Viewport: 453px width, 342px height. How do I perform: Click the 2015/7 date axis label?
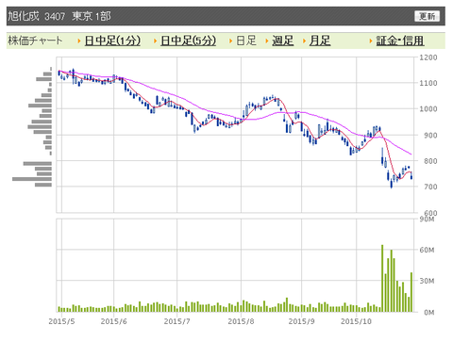(176, 321)
